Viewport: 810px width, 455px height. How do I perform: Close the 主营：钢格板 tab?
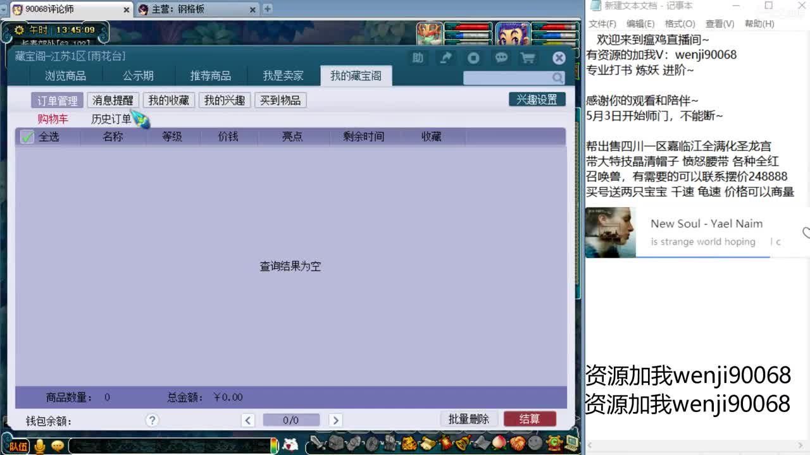252,9
